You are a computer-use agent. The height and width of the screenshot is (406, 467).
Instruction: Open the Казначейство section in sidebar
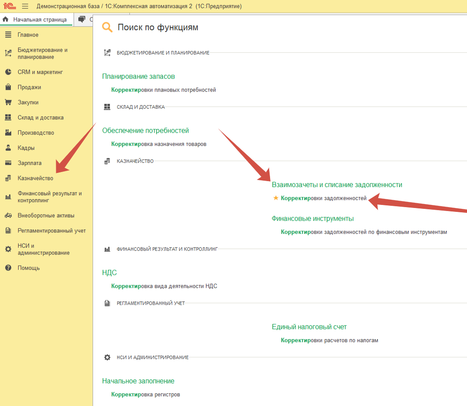35,178
